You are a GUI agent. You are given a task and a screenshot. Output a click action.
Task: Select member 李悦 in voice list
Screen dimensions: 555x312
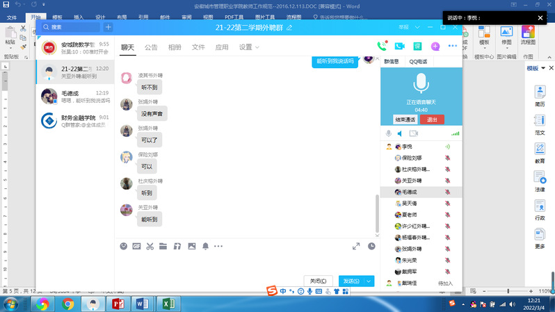coord(421,147)
